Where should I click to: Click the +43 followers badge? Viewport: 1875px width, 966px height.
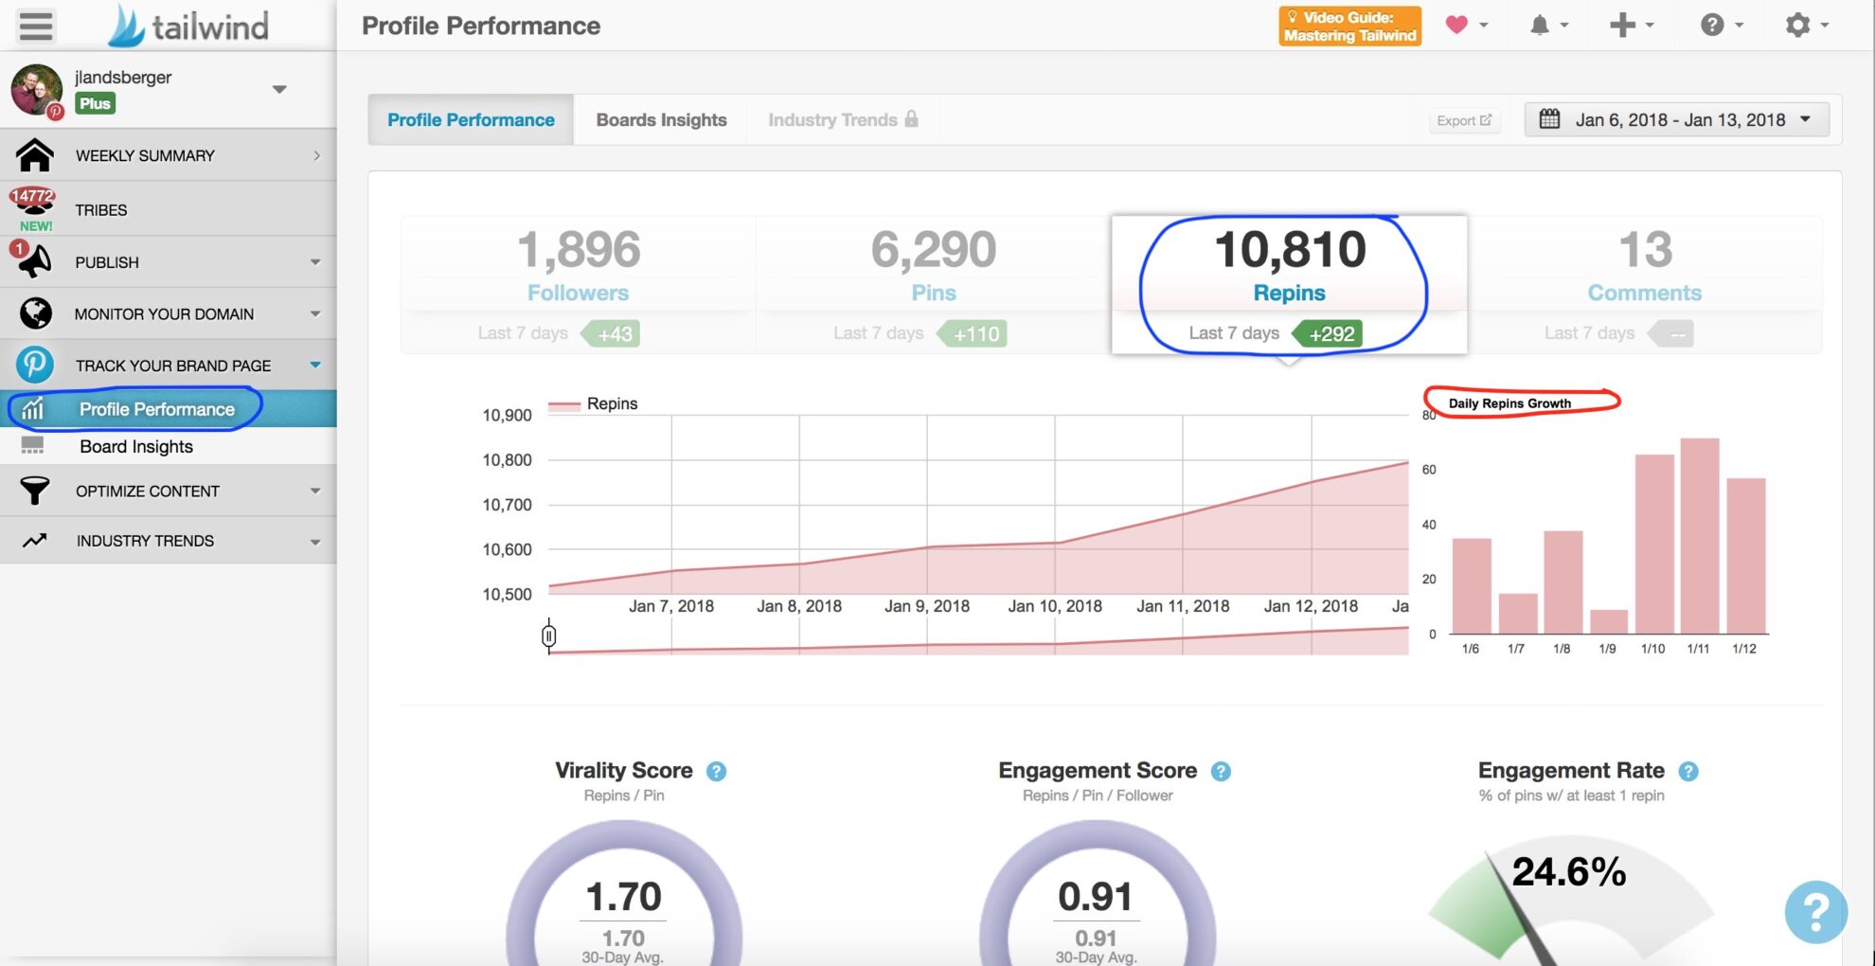click(x=611, y=333)
